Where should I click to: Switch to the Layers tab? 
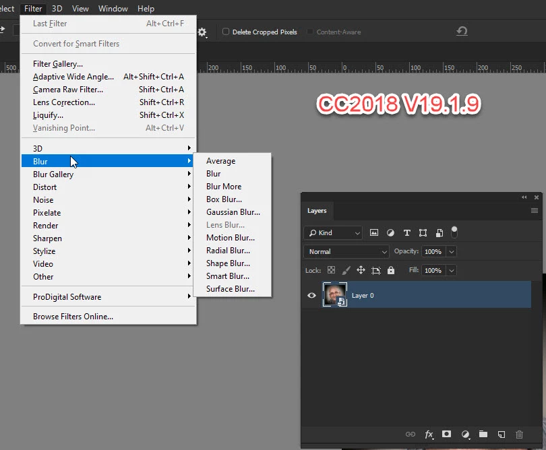point(317,211)
